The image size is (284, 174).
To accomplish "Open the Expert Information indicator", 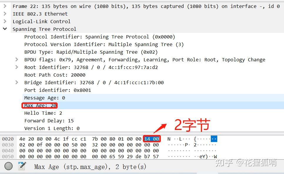I will (x=9, y=166).
